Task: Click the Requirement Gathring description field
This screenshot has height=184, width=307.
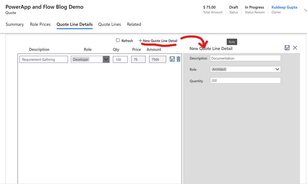Action: point(43,60)
